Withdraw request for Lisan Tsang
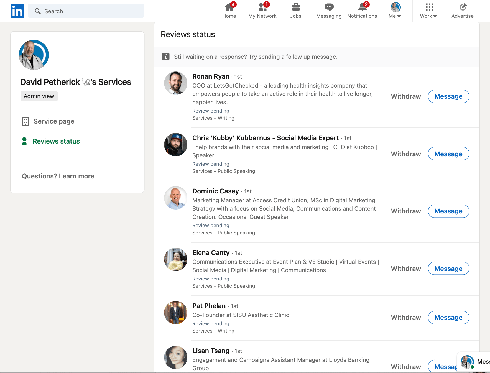Viewport: 490px width, 373px height. pos(406,367)
